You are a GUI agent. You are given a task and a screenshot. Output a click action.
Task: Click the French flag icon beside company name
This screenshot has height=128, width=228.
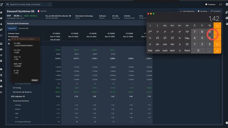(38, 11)
